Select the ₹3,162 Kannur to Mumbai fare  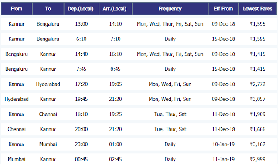(x=258, y=144)
